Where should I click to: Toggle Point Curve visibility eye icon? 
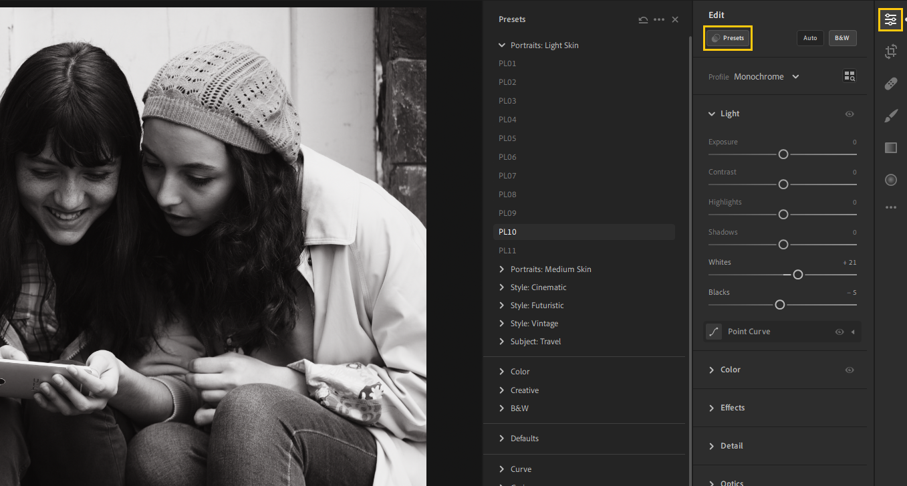click(x=839, y=331)
